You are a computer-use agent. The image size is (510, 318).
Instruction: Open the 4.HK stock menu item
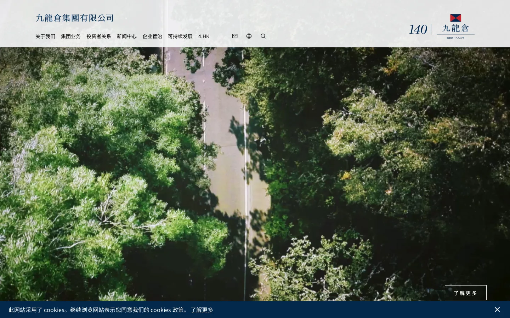pyautogui.click(x=204, y=36)
